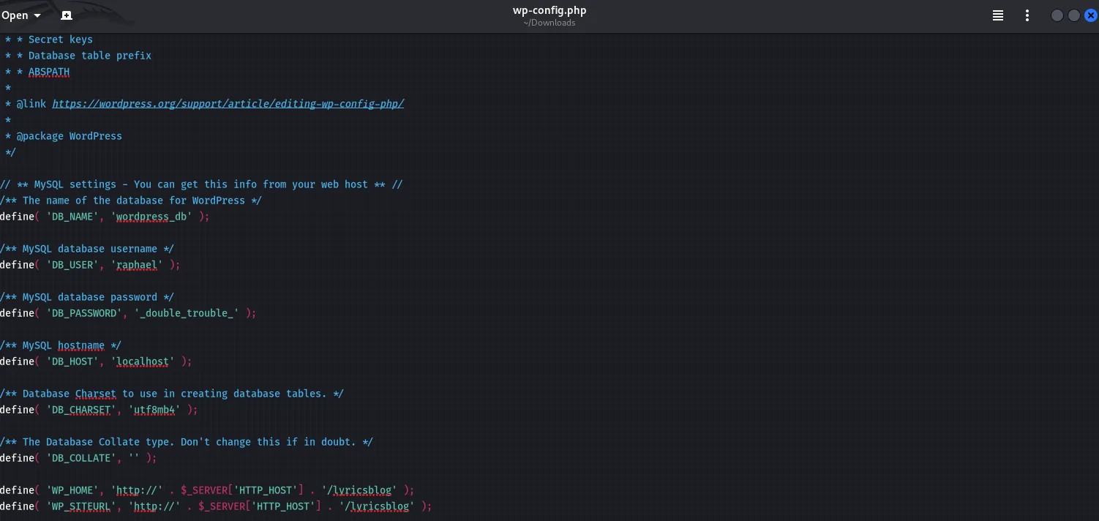
Task: Click the 'DB_COLLATE' constant
Action: point(81,458)
